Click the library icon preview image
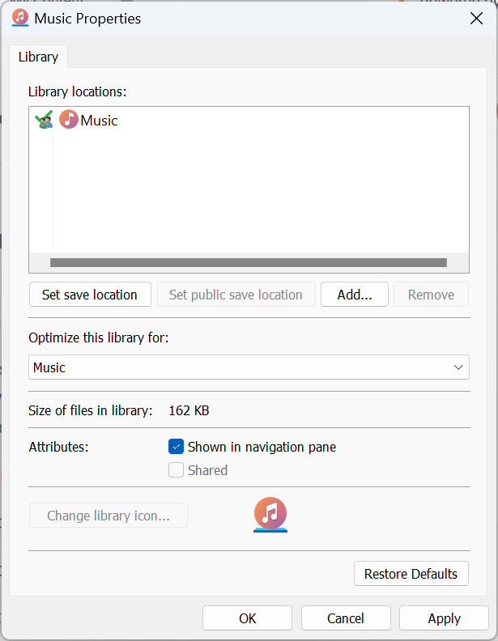 [270, 515]
